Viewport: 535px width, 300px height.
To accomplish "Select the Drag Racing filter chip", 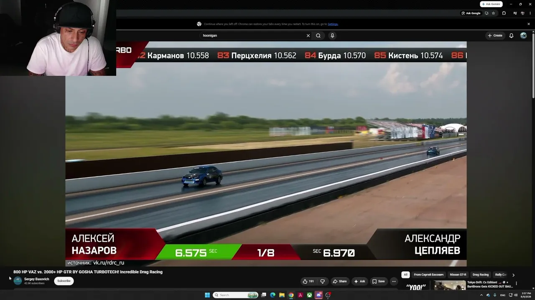I will (481, 275).
